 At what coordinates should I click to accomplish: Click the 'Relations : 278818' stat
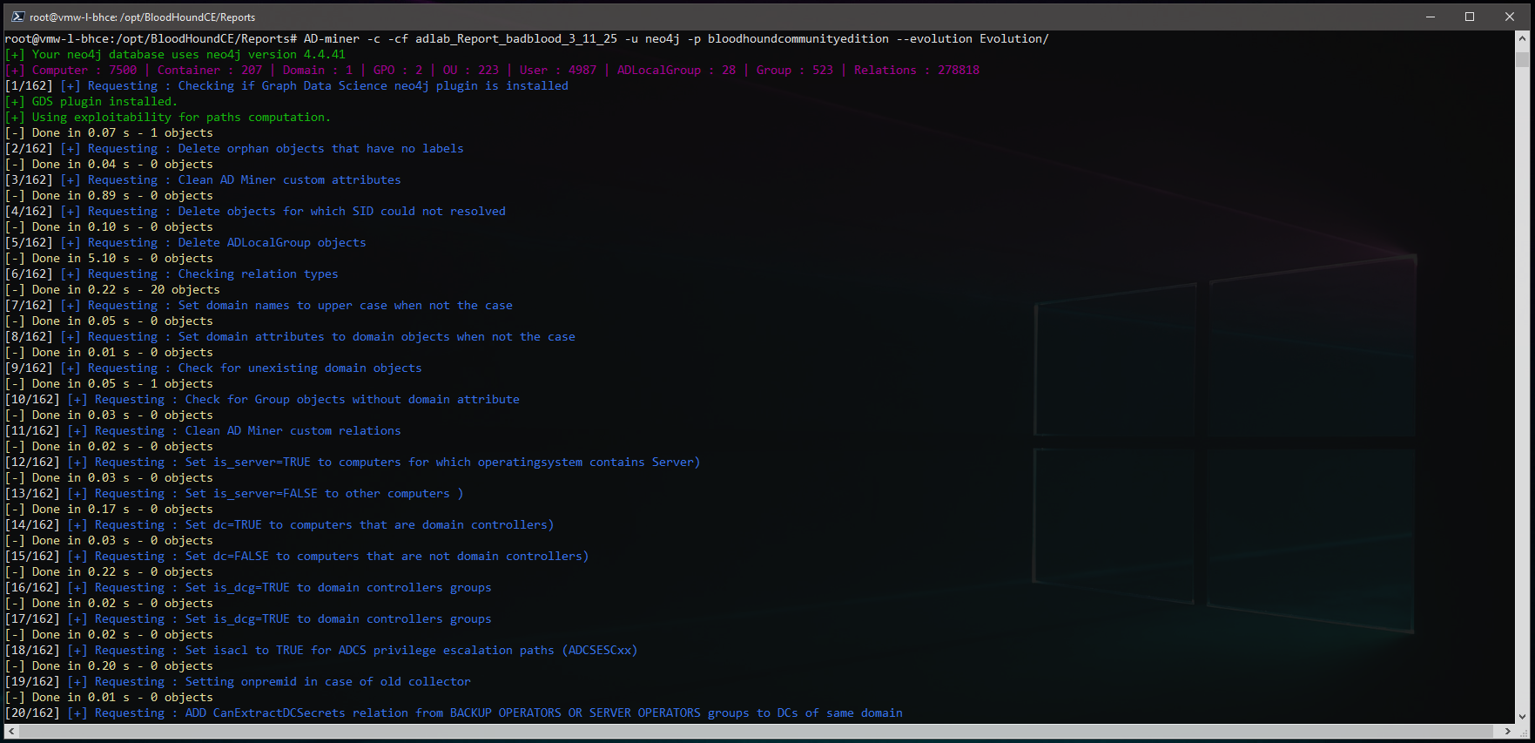pyautogui.click(x=917, y=70)
